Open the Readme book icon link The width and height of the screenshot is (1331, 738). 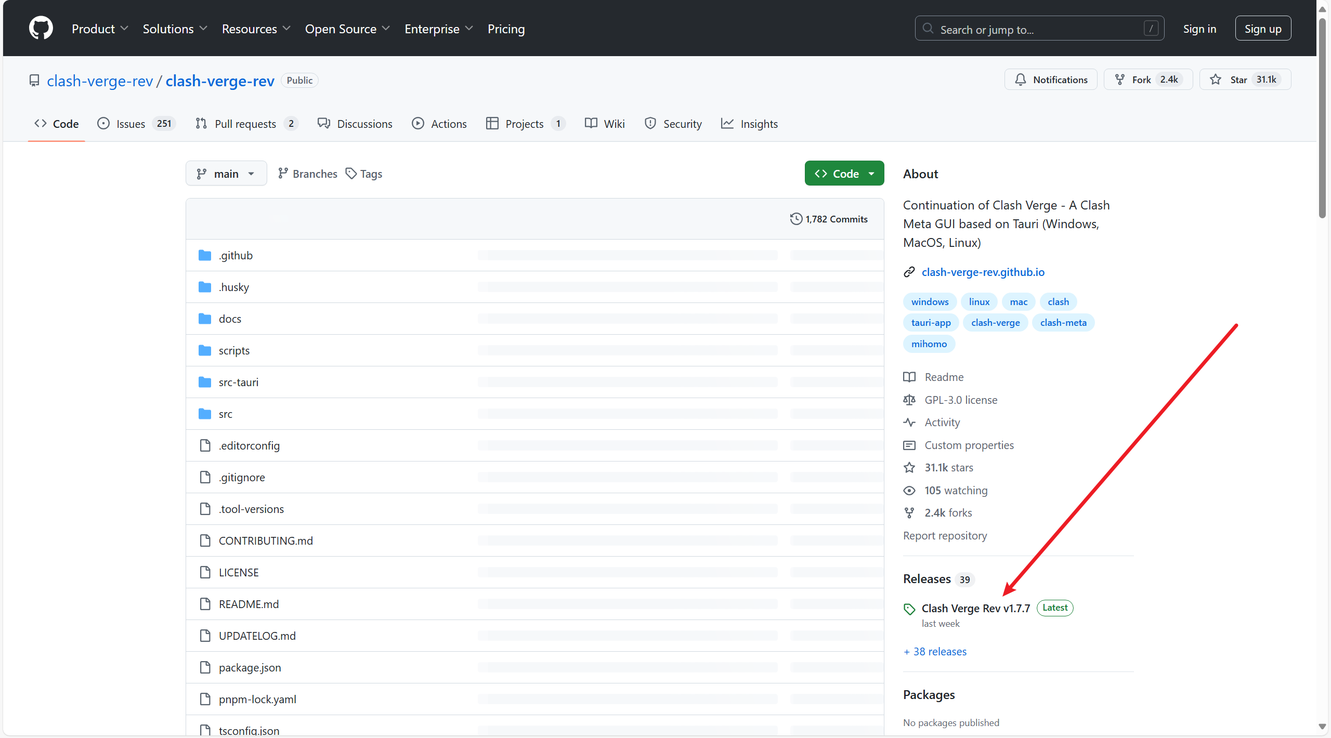click(909, 377)
